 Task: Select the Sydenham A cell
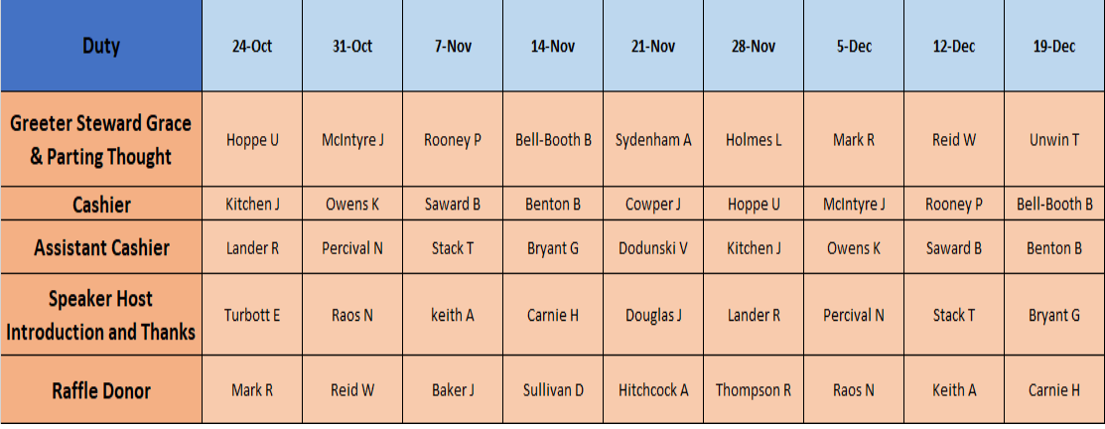coord(653,139)
